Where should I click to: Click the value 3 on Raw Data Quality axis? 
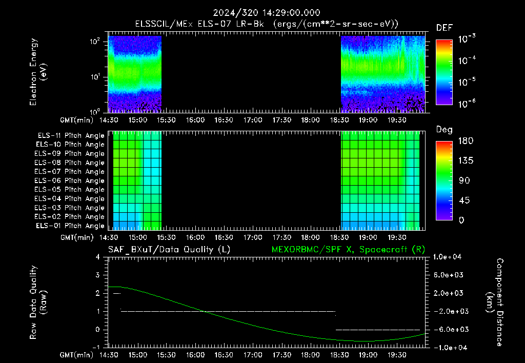click(98, 275)
